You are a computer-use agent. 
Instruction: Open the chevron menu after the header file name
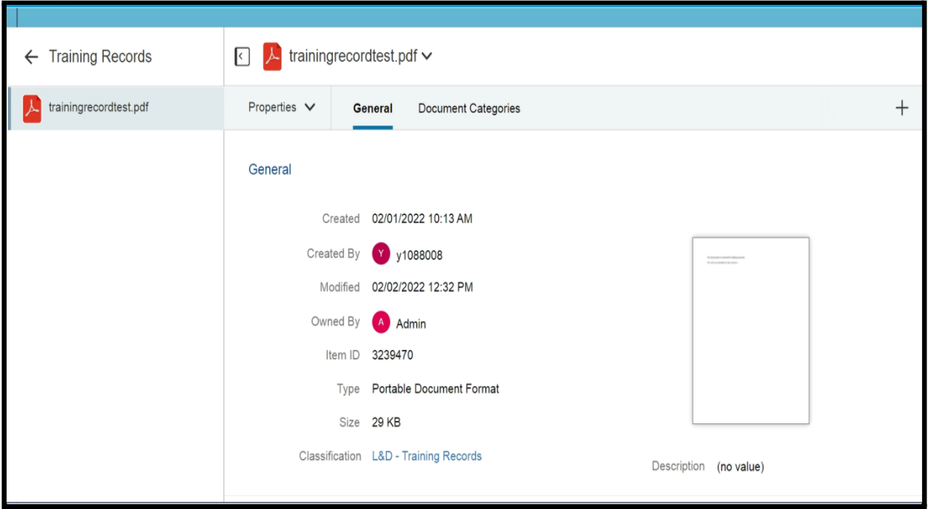427,57
